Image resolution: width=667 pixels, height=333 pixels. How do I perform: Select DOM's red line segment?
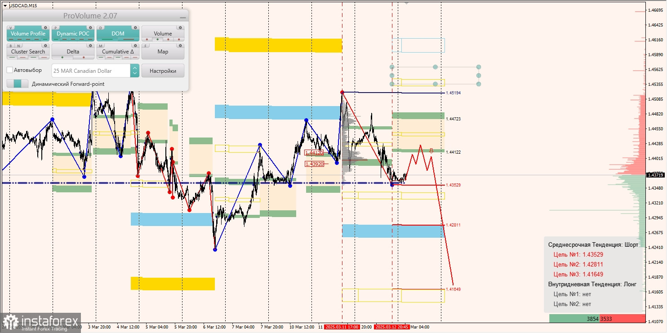[x=129, y=39]
